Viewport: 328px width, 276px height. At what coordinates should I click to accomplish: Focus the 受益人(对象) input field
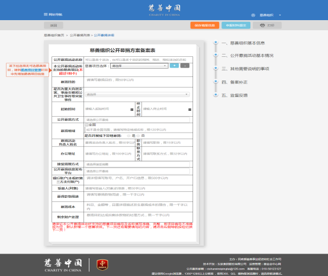pyautogui.click(x=138, y=188)
